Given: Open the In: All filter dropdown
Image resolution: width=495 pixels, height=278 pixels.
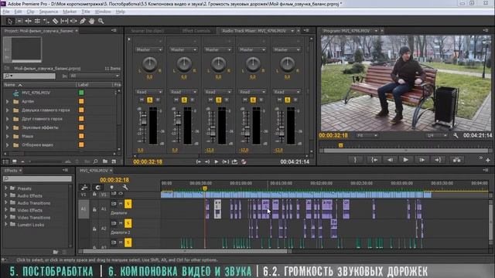Looking at the screenshot, I should tap(94, 76).
